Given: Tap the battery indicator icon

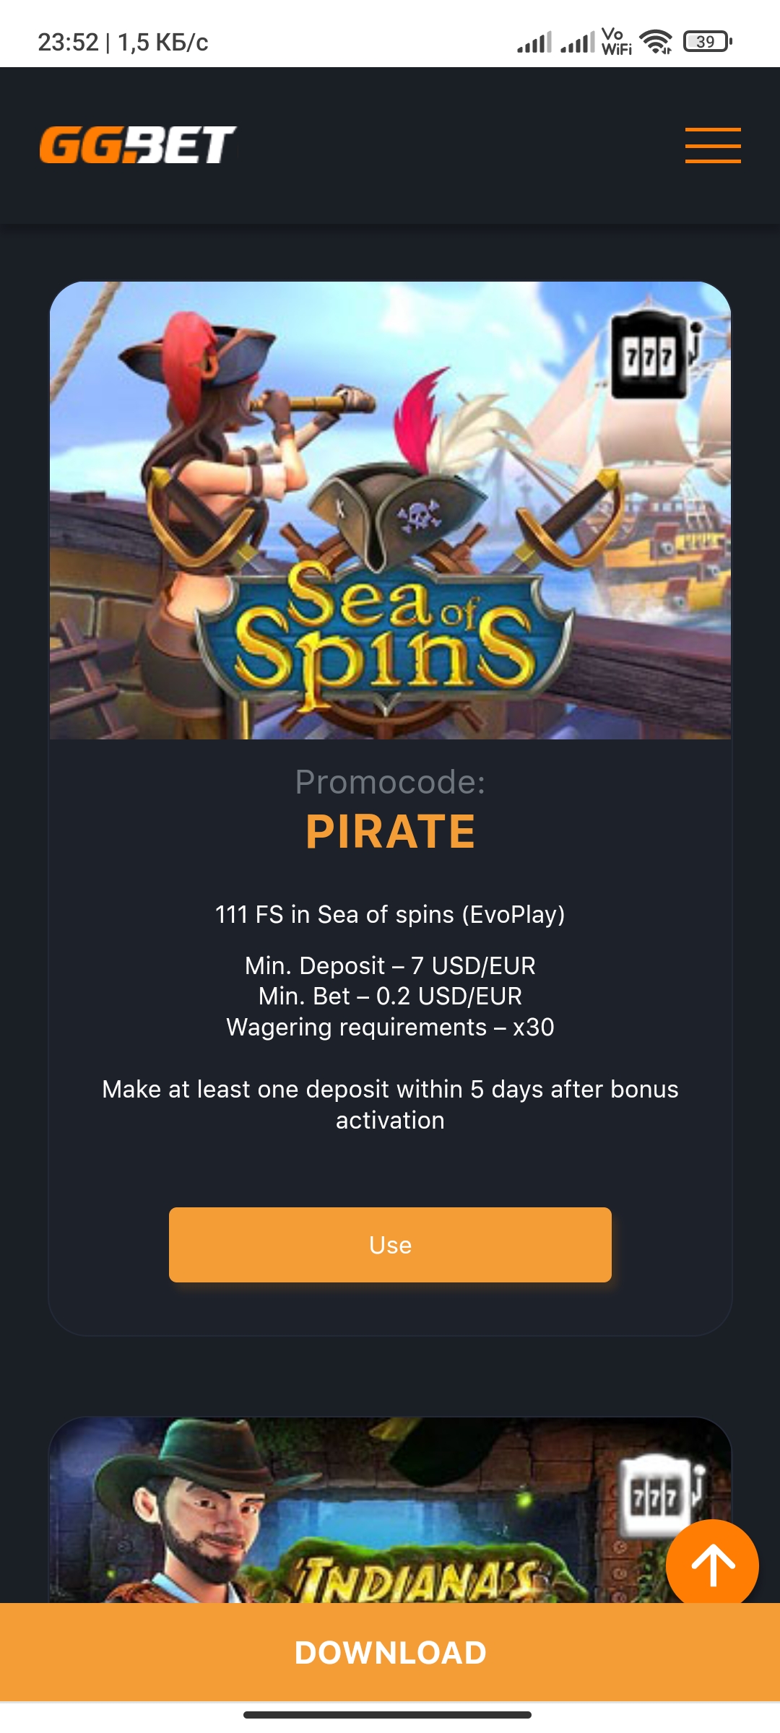Looking at the screenshot, I should click(x=707, y=42).
